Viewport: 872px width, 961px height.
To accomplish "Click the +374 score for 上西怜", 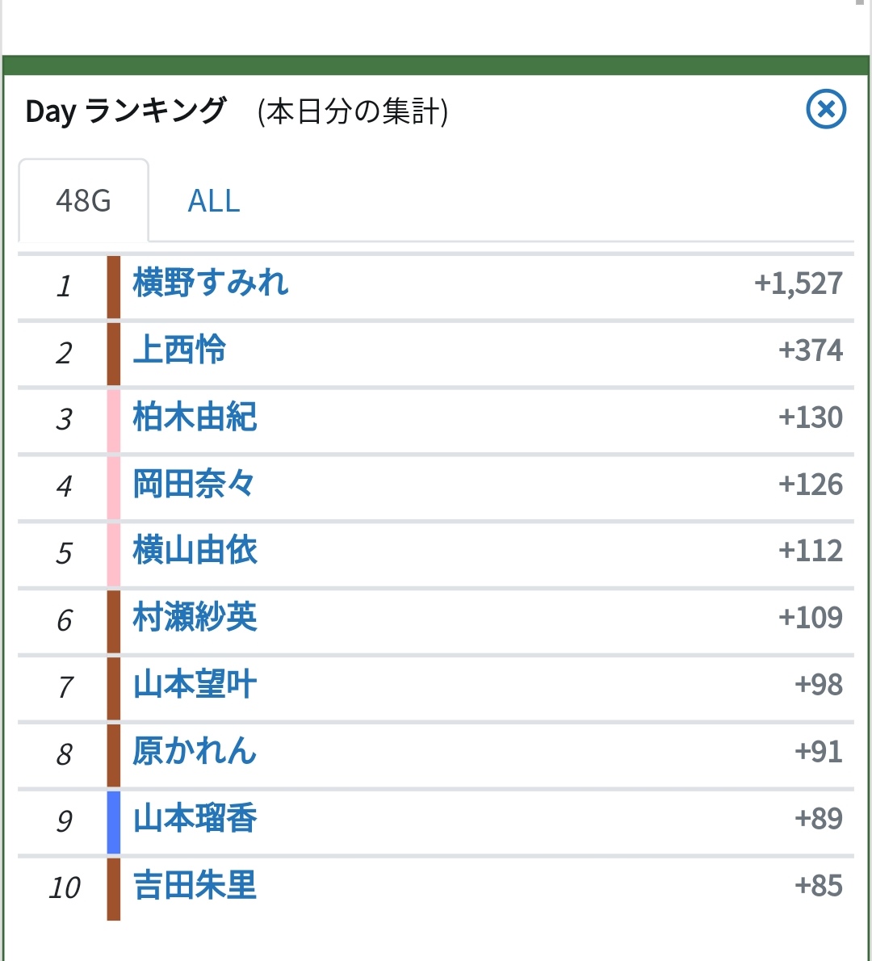I will click(810, 350).
